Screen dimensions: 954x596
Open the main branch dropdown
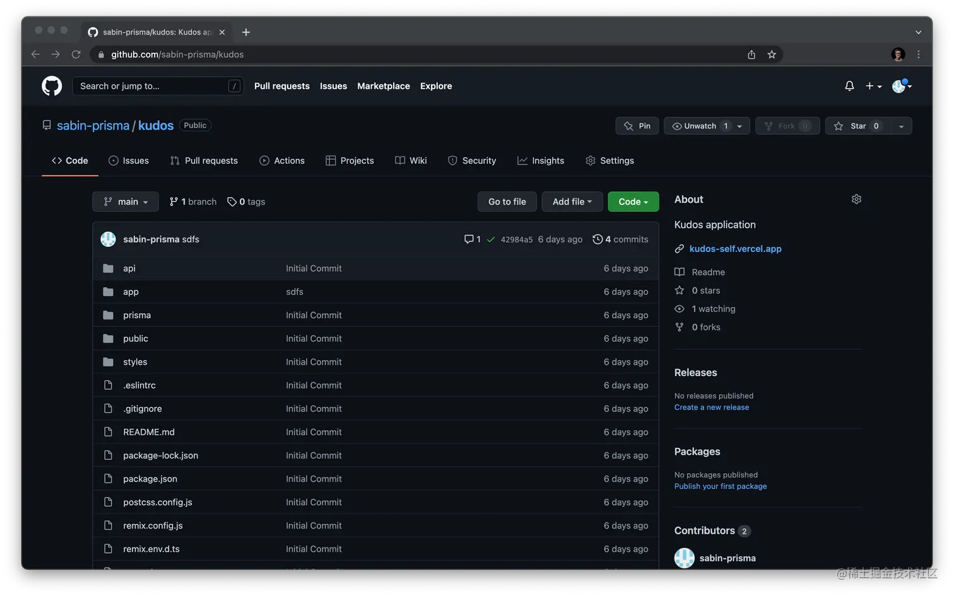coord(126,202)
